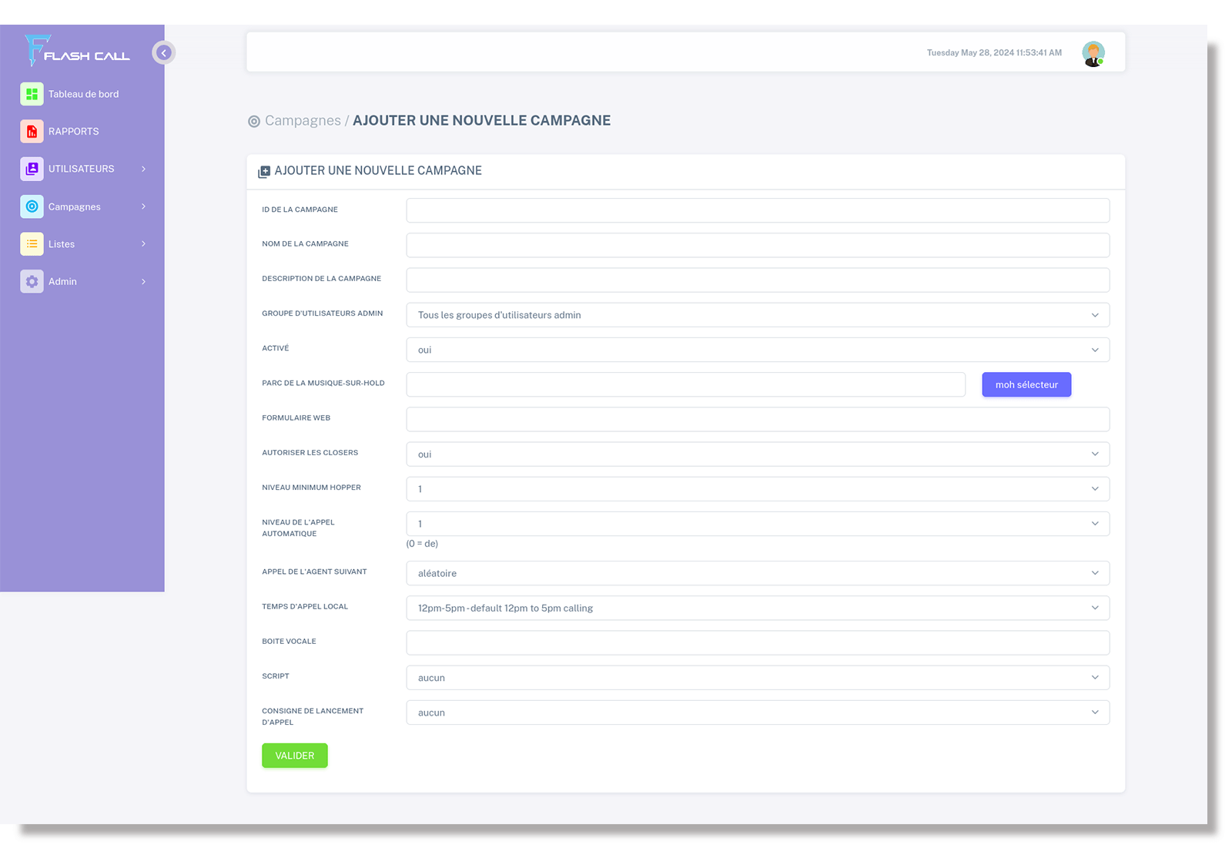Focus the ID de la campagne field
This screenshot has height=865, width=1232.
click(x=757, y=210)
